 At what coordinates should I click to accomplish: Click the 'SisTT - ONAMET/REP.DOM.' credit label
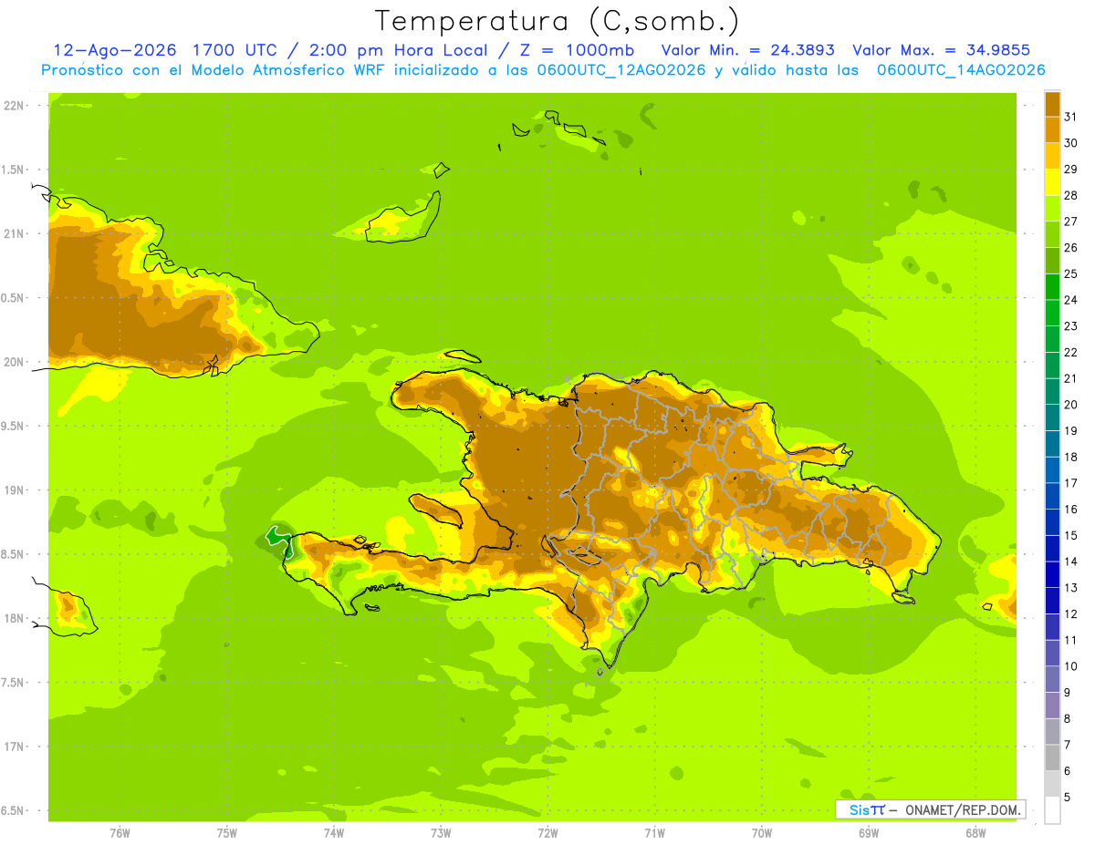(x=931, y=809)
